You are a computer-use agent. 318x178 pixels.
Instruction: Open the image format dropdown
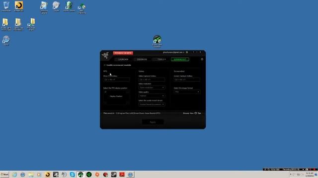187,92
